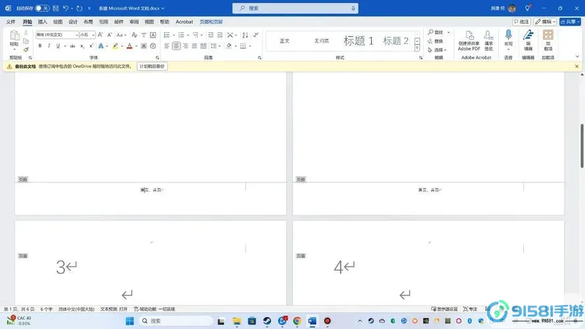Screen dimensions: 585x329
Task: Click the red font color swatch
Action: point(129,46)
